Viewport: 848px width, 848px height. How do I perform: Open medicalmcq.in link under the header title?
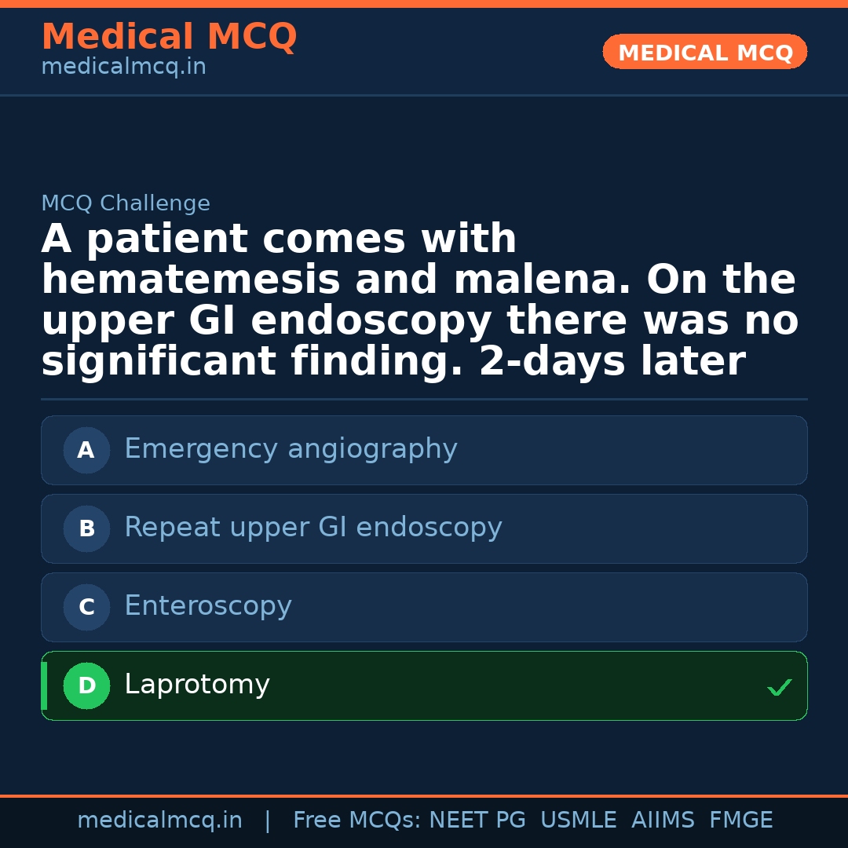coord(123,68)
